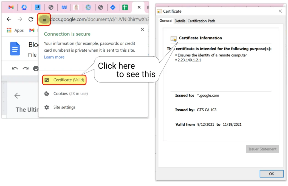
Task: Open the Gmail pinned tab
Action: pyautogui.click(x=10, y=7)
